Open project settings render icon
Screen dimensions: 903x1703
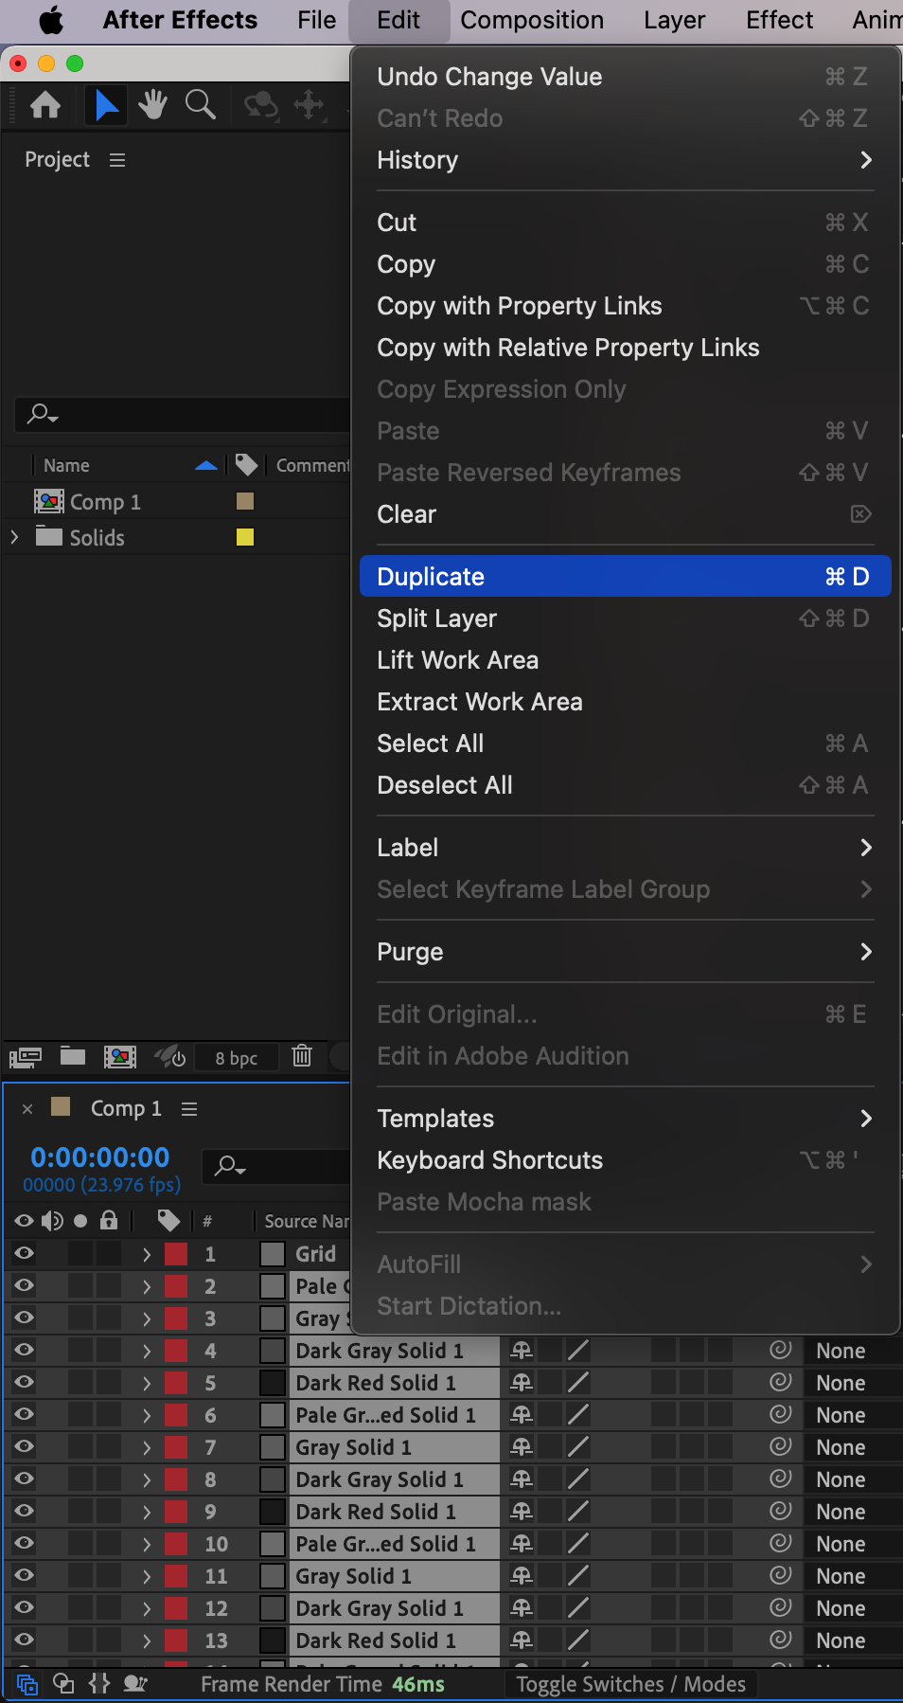pos(170,1056)
